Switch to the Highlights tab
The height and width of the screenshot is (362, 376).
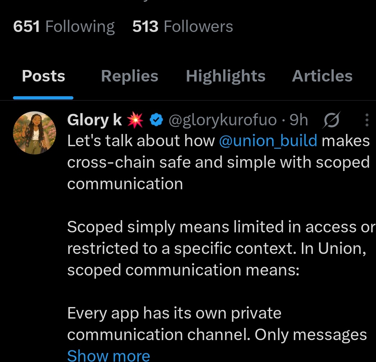click(x=226, y=76)
